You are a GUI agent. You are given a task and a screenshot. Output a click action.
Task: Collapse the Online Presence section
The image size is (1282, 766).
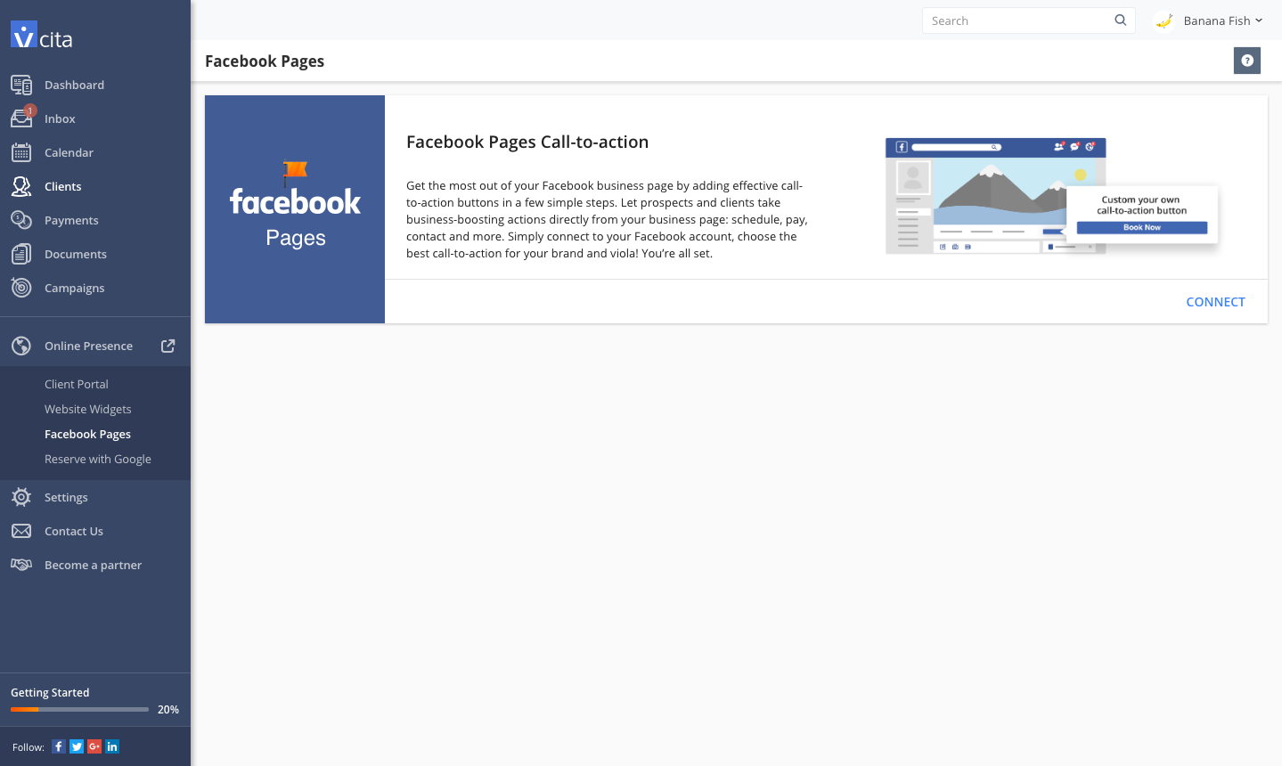pyautogui.click(x=88, y=346)
